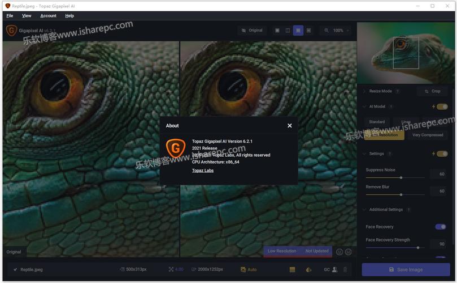Open the Topaz Labs link

[203, 170]
